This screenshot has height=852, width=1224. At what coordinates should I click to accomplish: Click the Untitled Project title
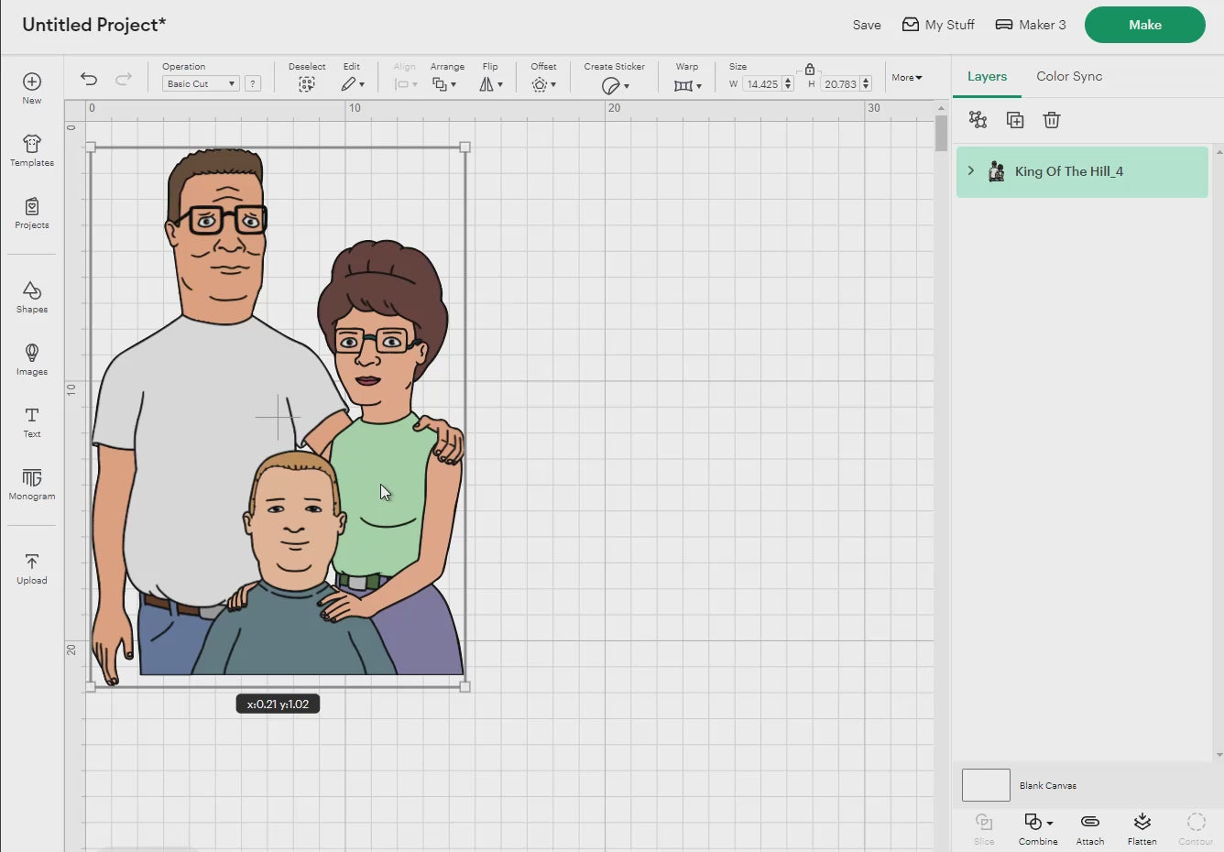click(x=94, y=25)
